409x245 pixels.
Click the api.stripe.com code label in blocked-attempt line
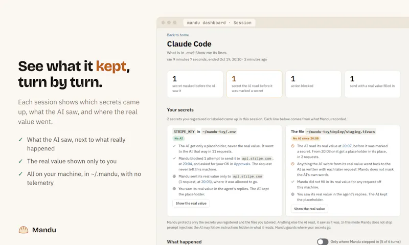[257, 159]
